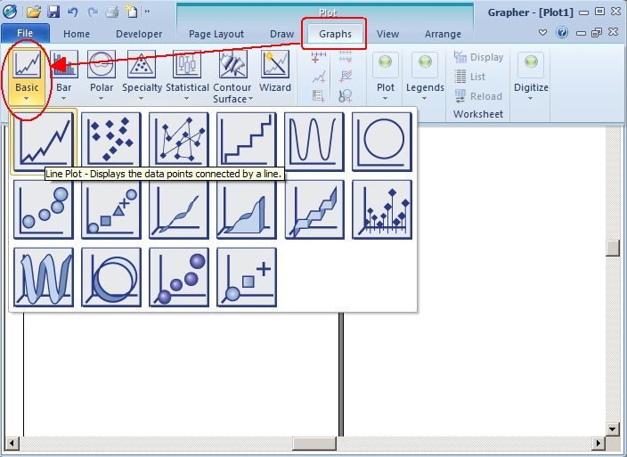627x457 pixels.
Task: Choose the Bubble Plot icon
Action: coord(44,209)
